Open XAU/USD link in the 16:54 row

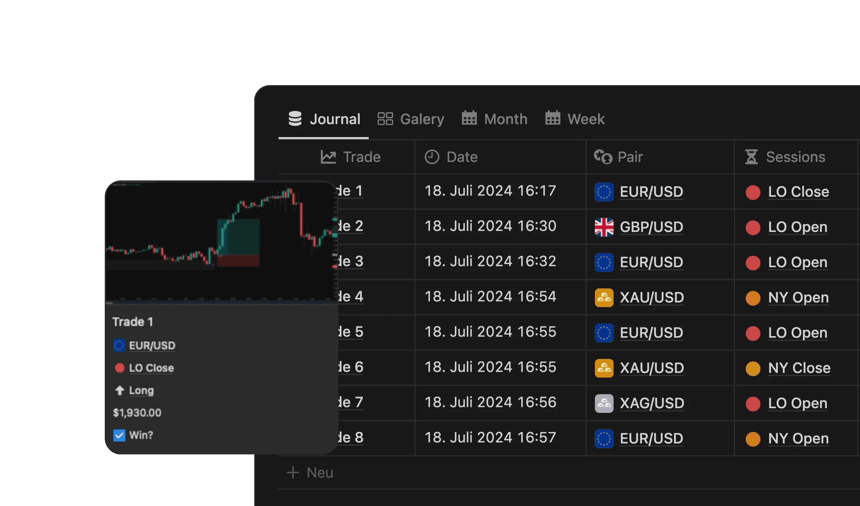[652, 298]
